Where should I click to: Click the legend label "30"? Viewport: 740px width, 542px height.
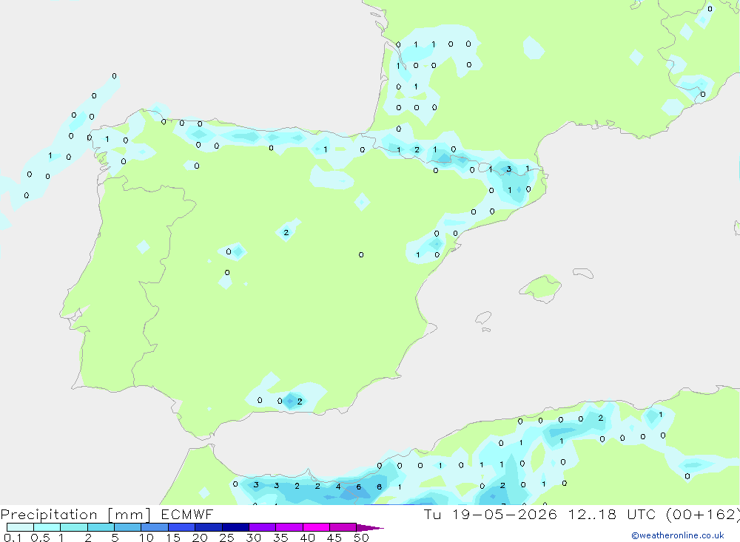[x=253, y=538]
